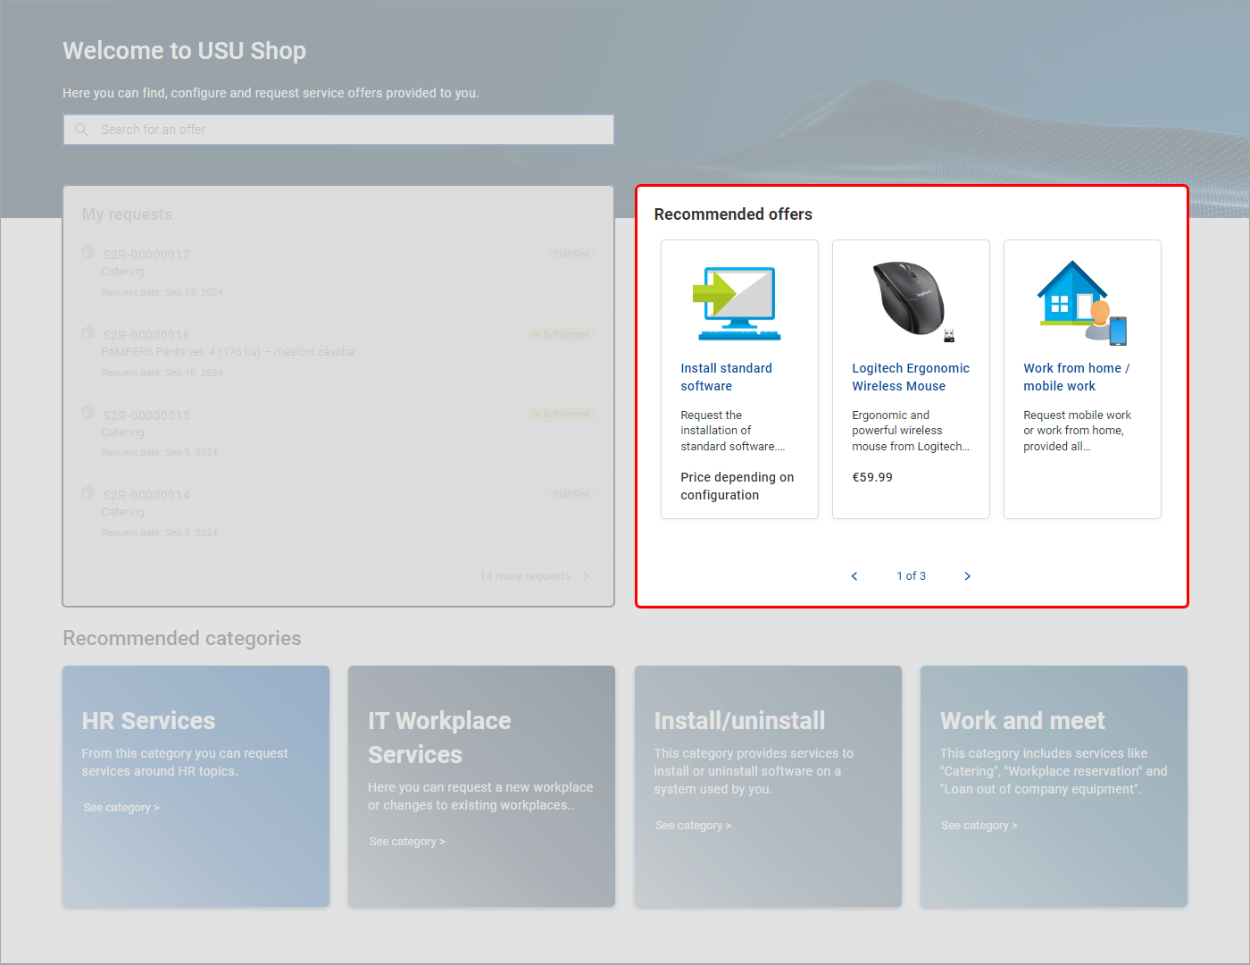1250x965 pixels.
Task: Type in the Search for an offer field
Action: tap(348, 130)
